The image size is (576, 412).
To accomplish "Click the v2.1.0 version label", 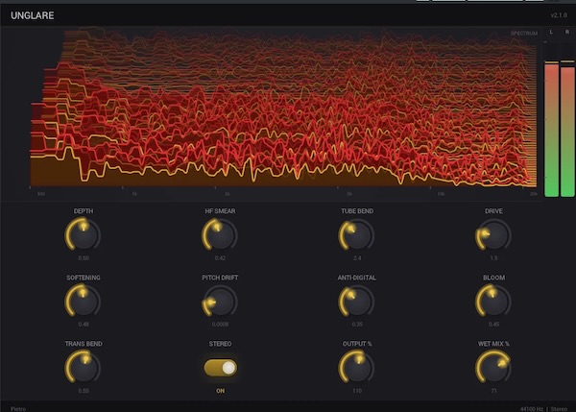I will pyautogui.click(x=559, y=15).
